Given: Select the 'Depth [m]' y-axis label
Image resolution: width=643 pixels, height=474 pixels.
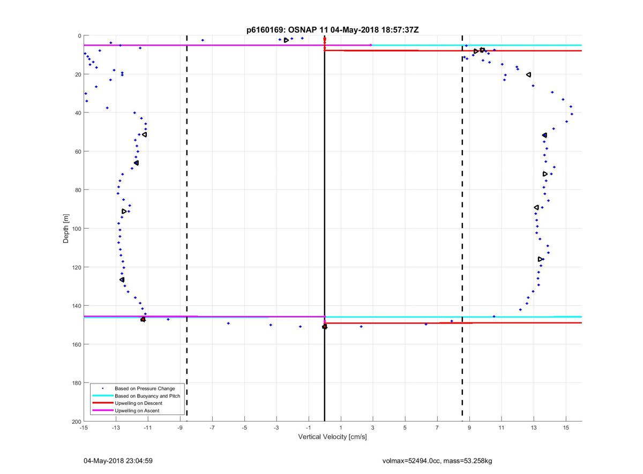Looking at the screenshot, I should point(66,229).
